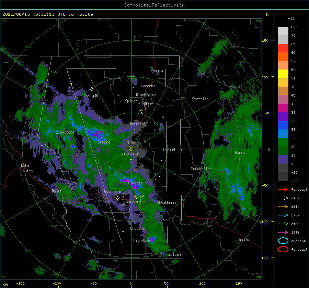The height and width of the screenshot is (288, 309).
Task: Click the Airdrie label on map
Action: tap(135, 183)
